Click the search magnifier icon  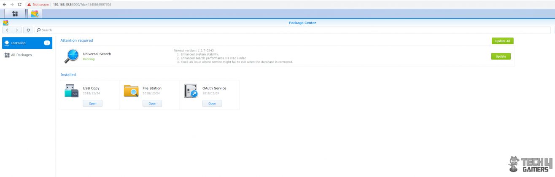point(38,30)
